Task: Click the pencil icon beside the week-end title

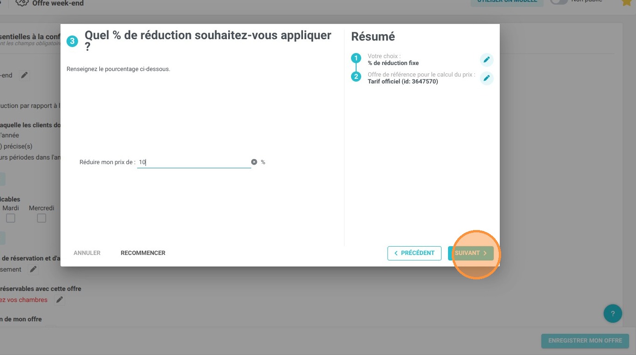Action: point(24,75)
